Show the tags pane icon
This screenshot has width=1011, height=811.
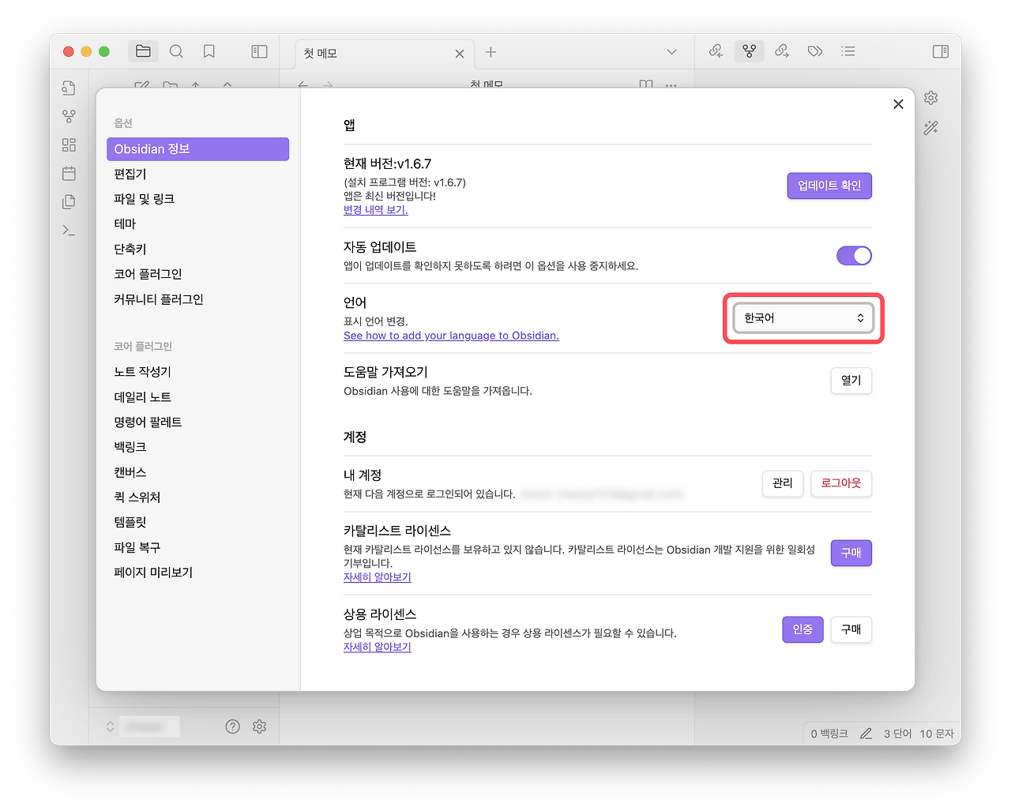[815, 51]
